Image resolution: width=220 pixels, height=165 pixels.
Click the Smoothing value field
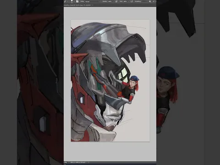click(144, 1)
